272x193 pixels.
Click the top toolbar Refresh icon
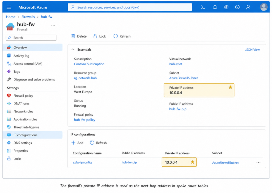coord(116,36)
